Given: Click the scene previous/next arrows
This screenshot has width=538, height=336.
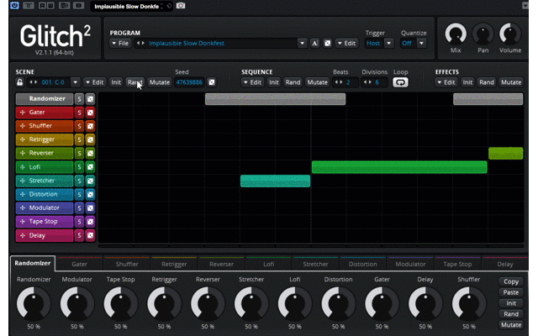Looking at the screenshot, I should click(33, 82).
